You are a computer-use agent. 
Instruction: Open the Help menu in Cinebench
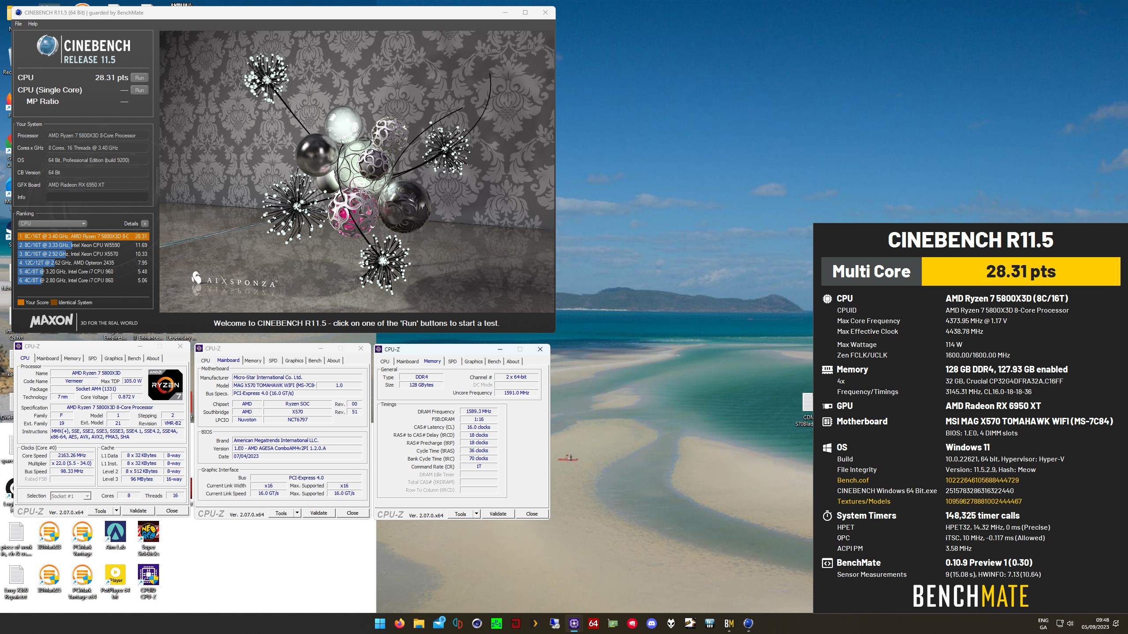point(33,24)
